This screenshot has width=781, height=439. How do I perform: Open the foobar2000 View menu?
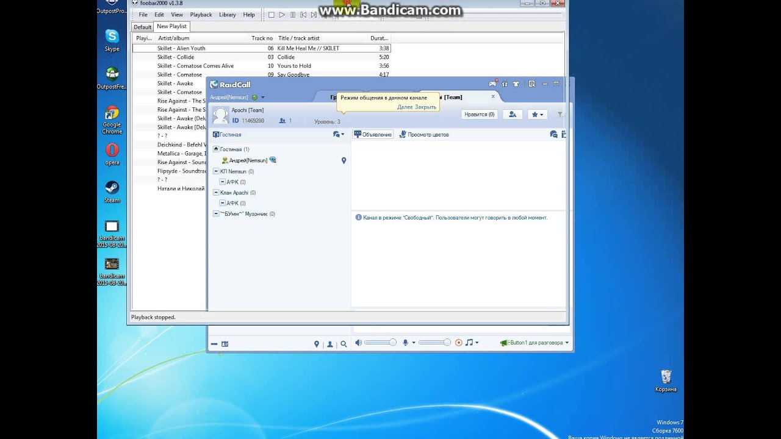177,15
